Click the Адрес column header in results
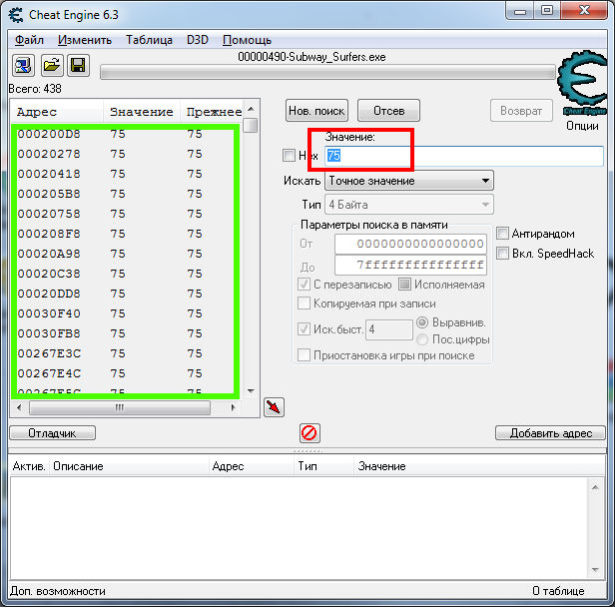Screen dimensions: 615x607 [x=57, y=112]
